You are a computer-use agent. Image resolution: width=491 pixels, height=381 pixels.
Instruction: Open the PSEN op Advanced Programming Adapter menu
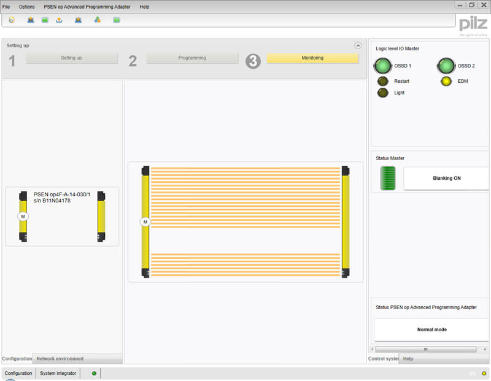tap(87, 7)
